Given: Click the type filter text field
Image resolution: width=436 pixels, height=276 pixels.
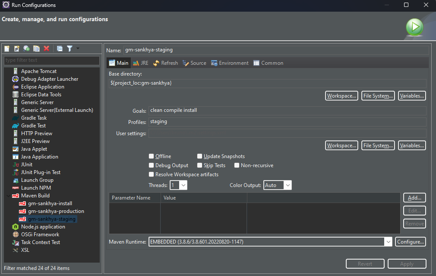Looking at the screenshot, I should coord(52,60).
